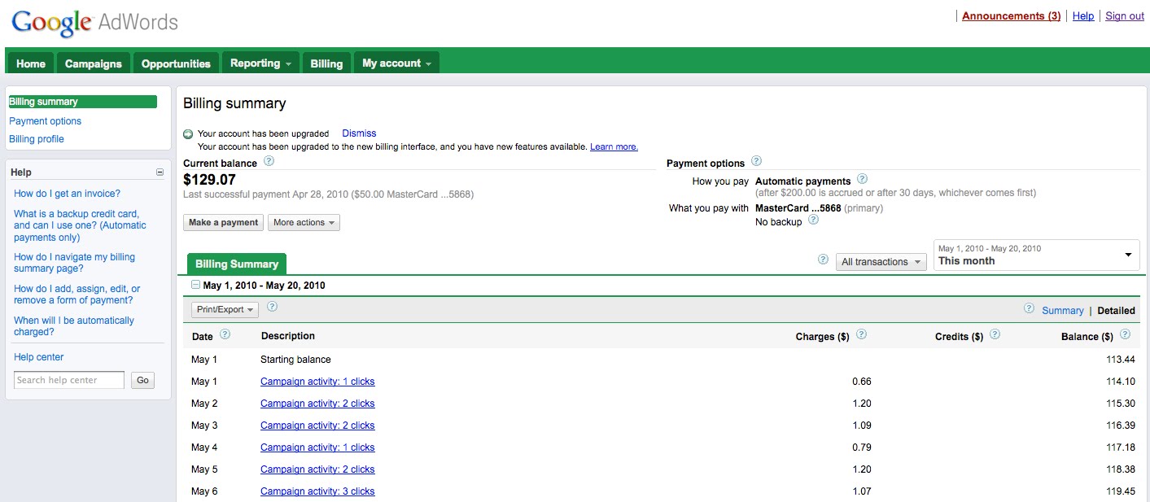The image size is (1150, 502).
Task: Open help icon for Charges column
Action: [861, 334]
